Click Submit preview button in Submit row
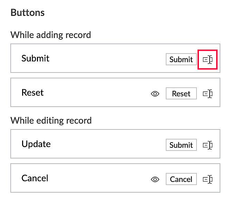The image size is (230, 203). [x=181, y=59]
